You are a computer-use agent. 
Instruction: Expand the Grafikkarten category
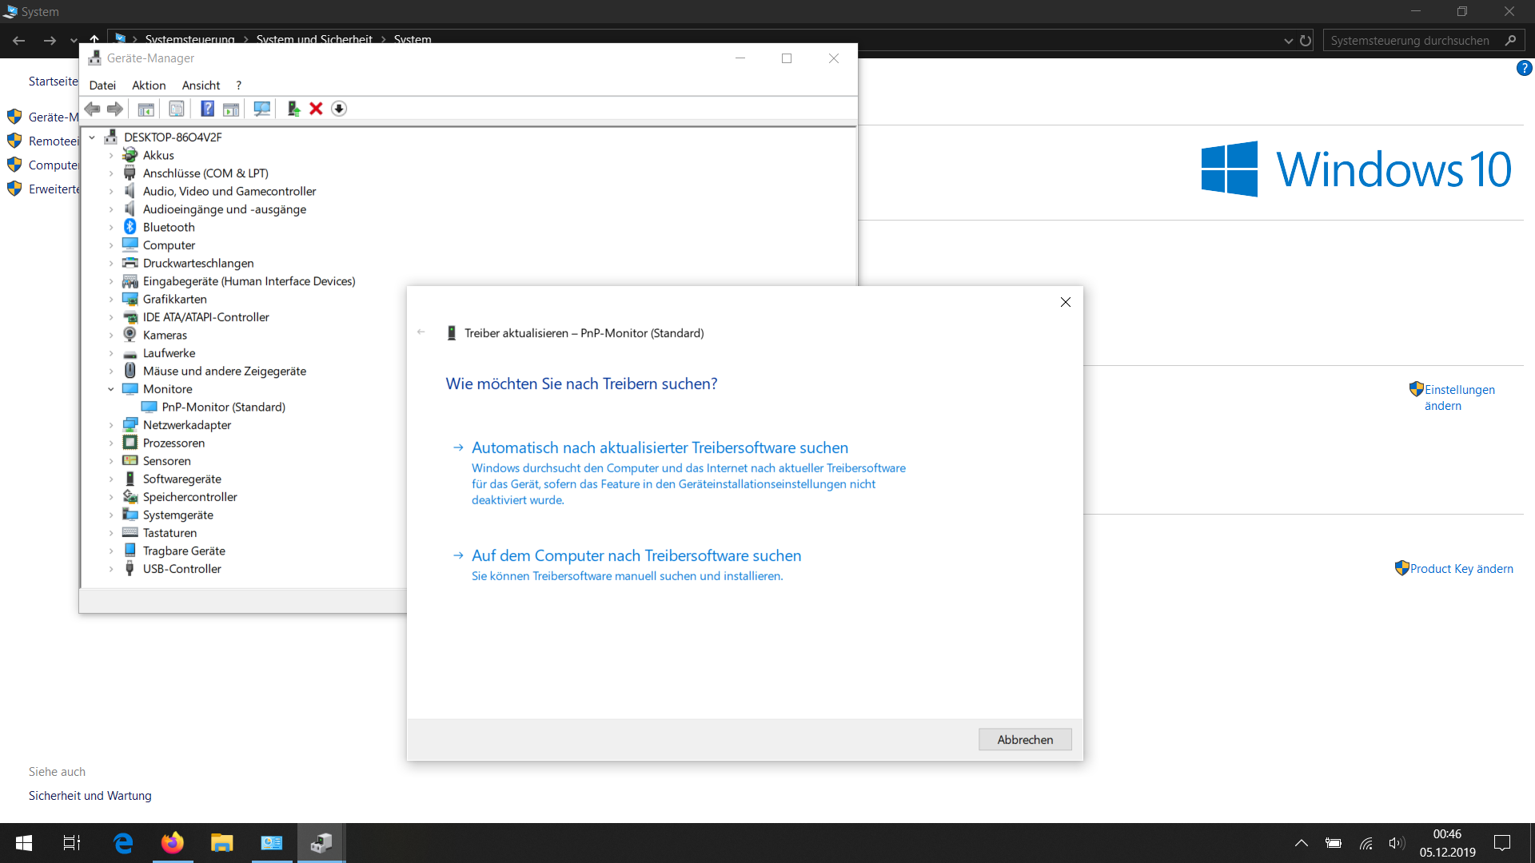click(111, 299)
